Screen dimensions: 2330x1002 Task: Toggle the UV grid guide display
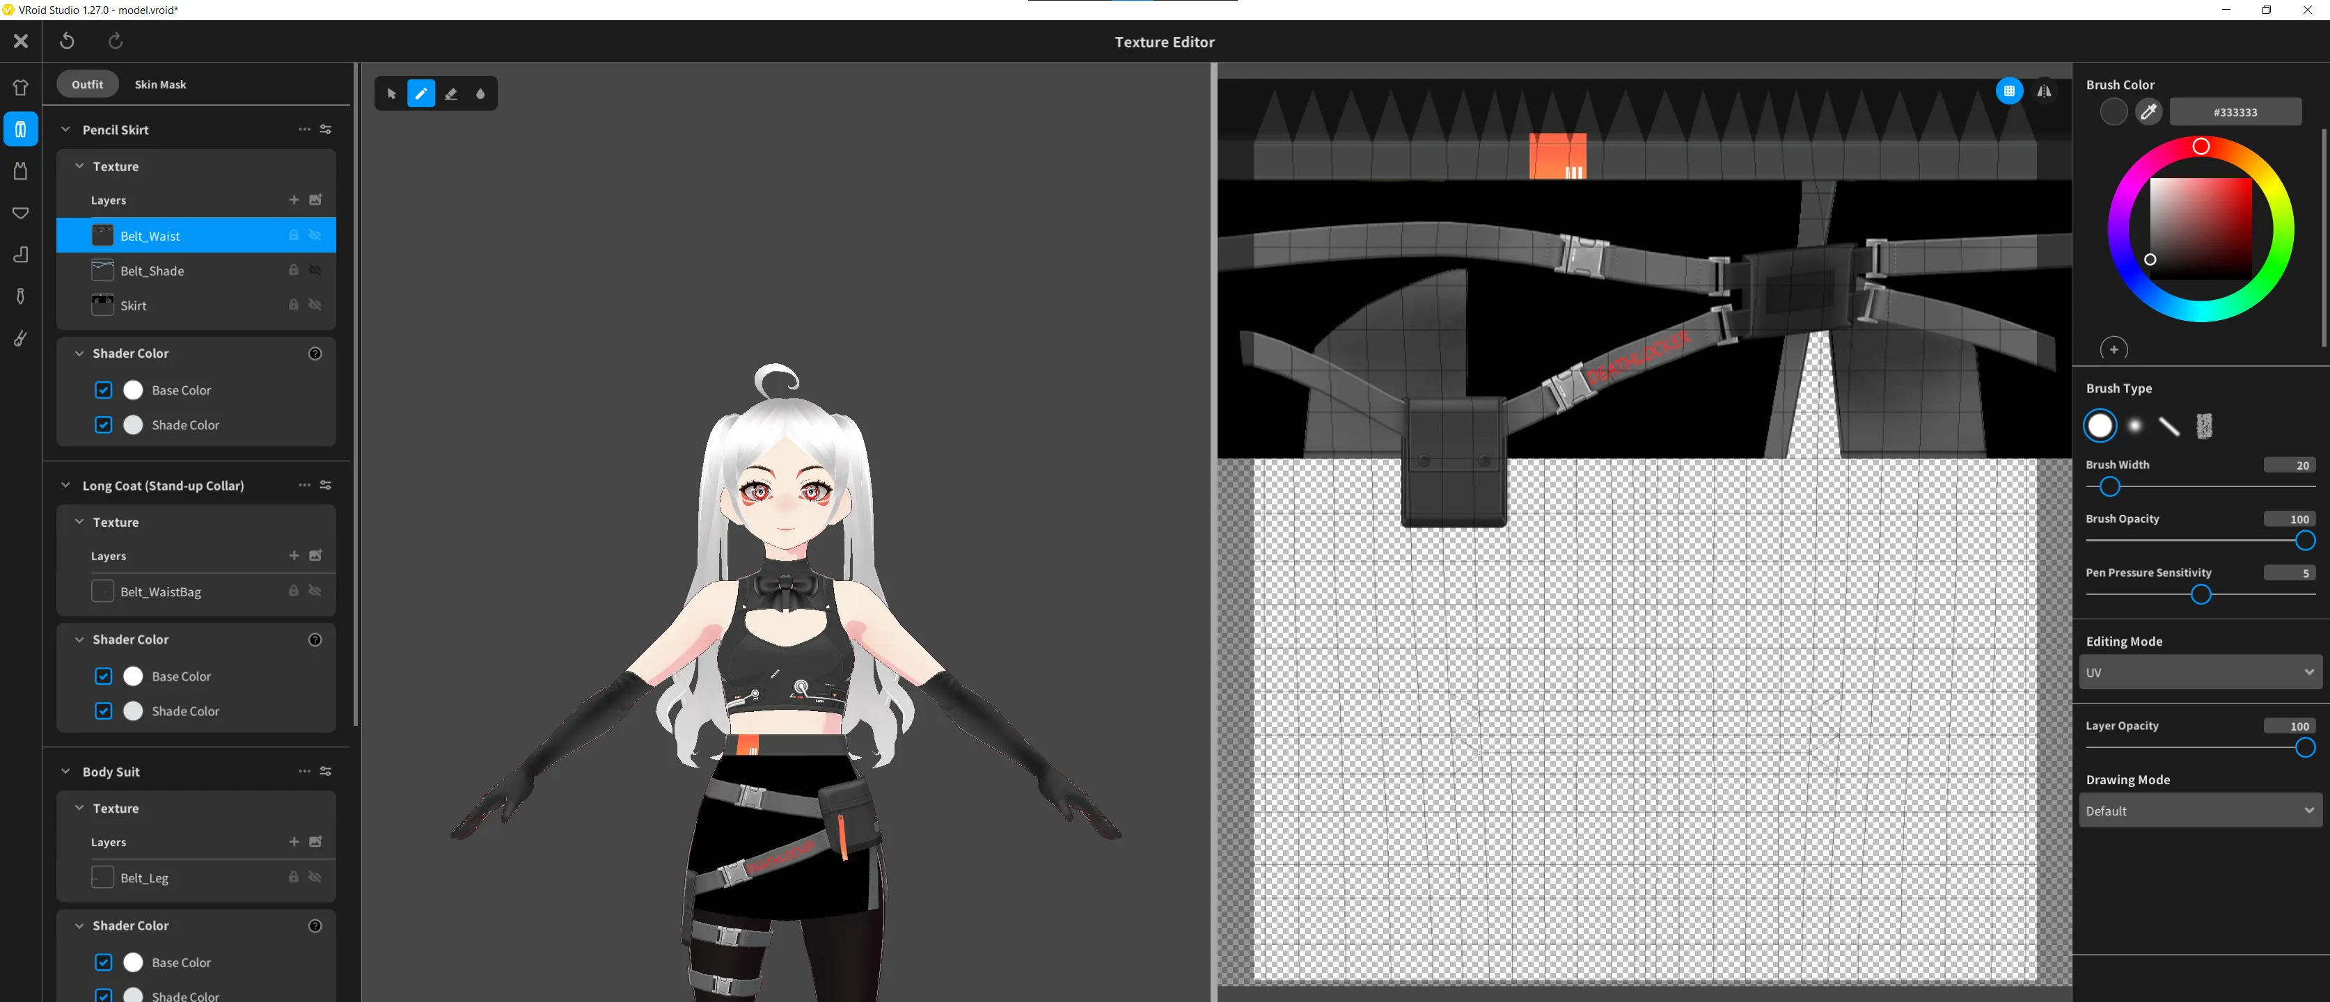(2009, 91)
